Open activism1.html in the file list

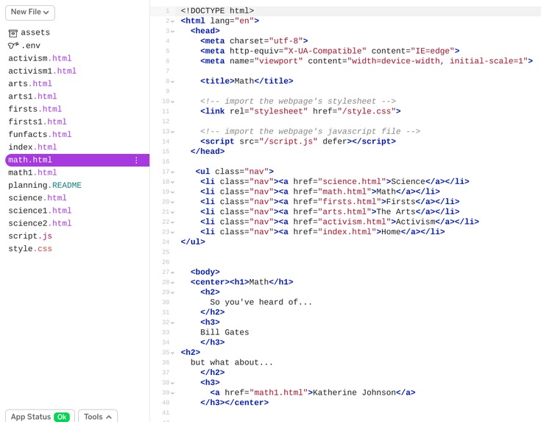pyautogui.click(x=42, y=71)
